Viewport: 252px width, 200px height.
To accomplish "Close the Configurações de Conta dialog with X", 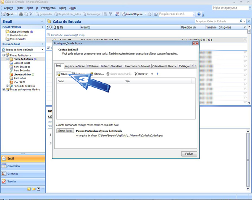I will (195, 43).
